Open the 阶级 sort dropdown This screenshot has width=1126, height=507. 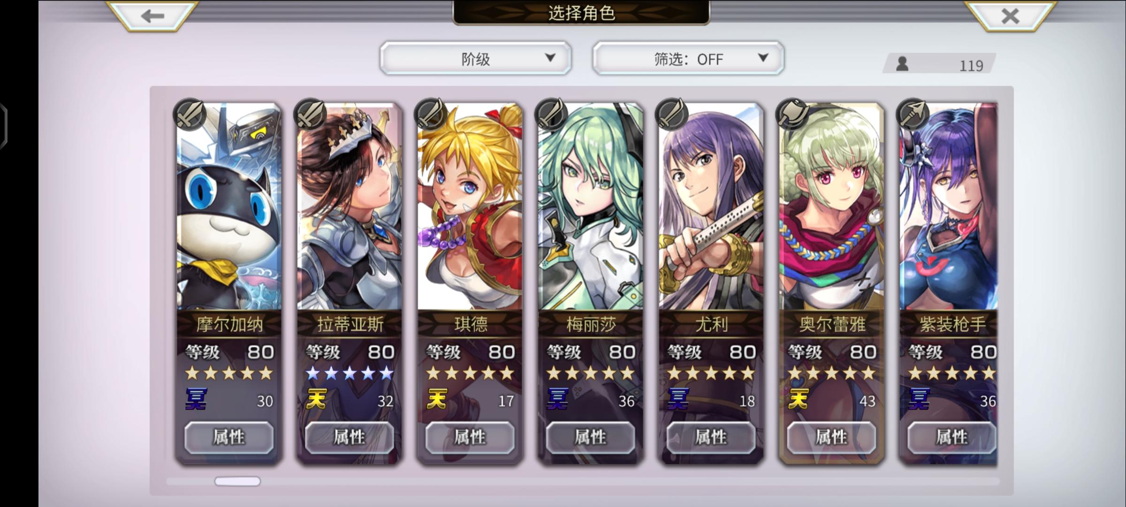click(x=475, y=58)
